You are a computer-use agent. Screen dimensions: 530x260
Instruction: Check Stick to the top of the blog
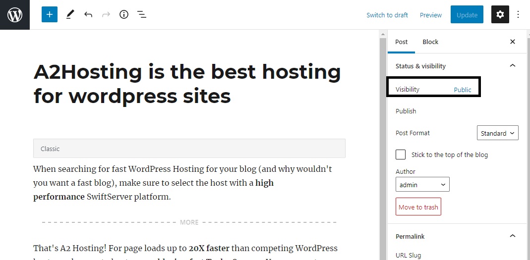click(401, 155)
